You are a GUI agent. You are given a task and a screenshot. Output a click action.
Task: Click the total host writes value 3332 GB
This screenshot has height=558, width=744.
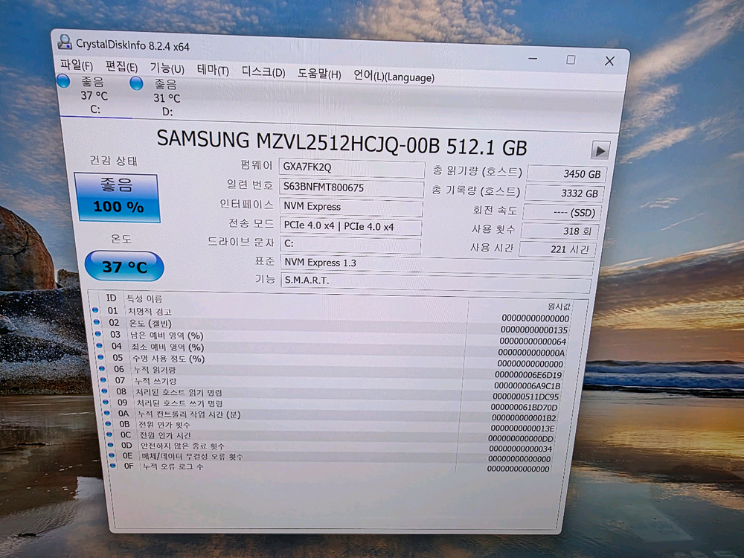(x=564, y=193)
